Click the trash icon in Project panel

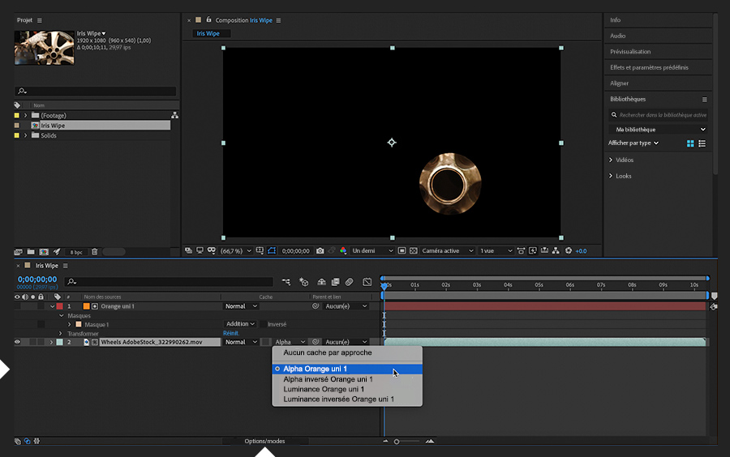point(94,252)
